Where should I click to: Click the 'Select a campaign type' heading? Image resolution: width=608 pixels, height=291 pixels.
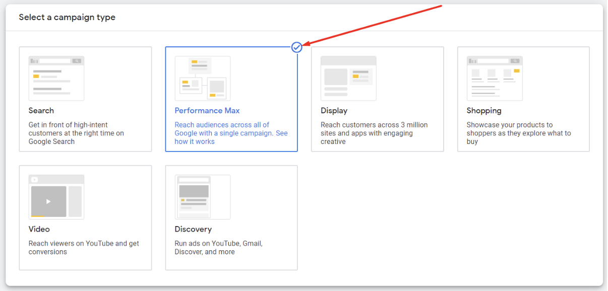[67, 18]
